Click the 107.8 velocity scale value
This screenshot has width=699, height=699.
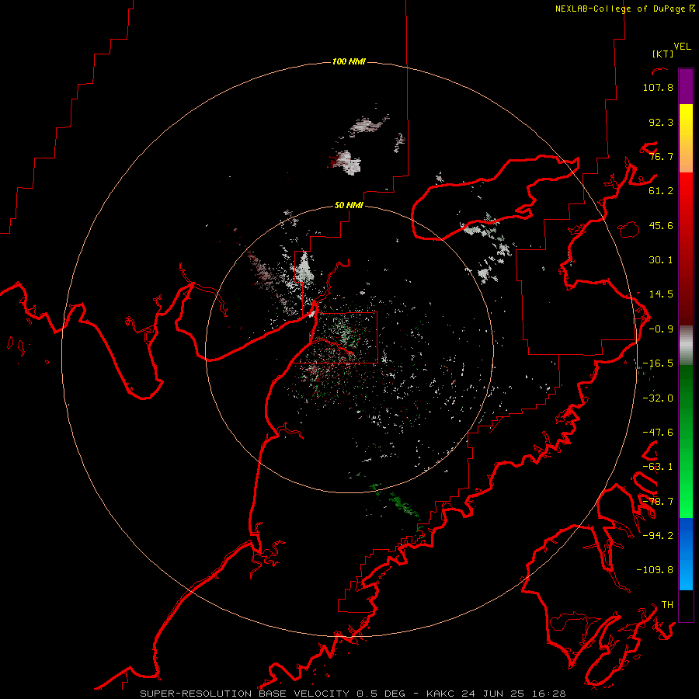click(x=658, y=87)
